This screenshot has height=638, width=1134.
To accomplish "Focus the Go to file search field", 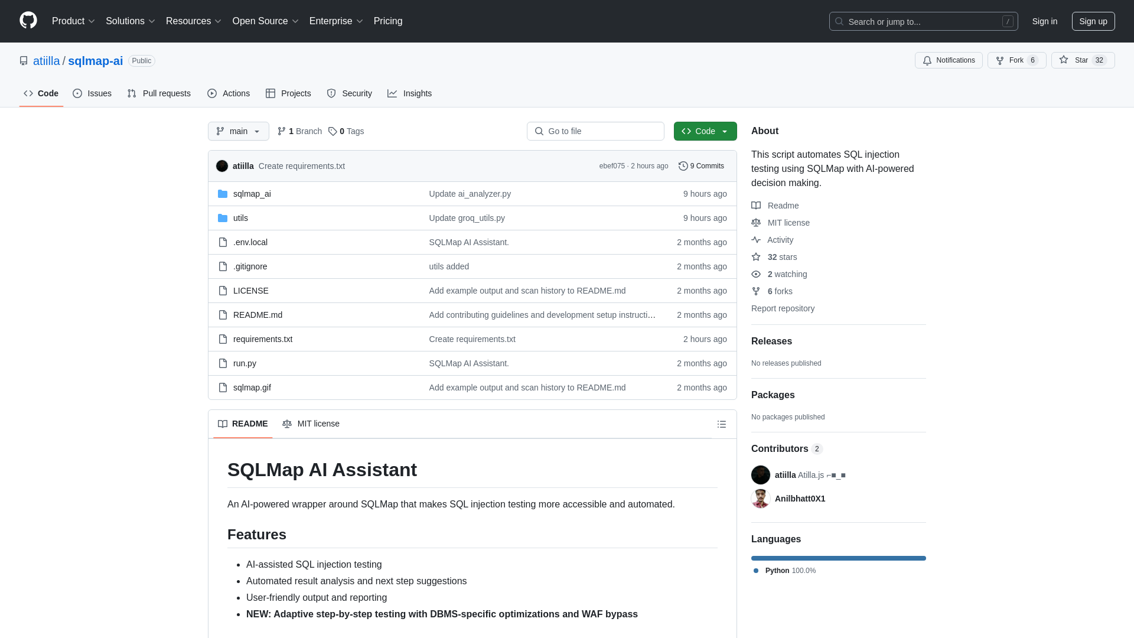I will tap(595, 131).
